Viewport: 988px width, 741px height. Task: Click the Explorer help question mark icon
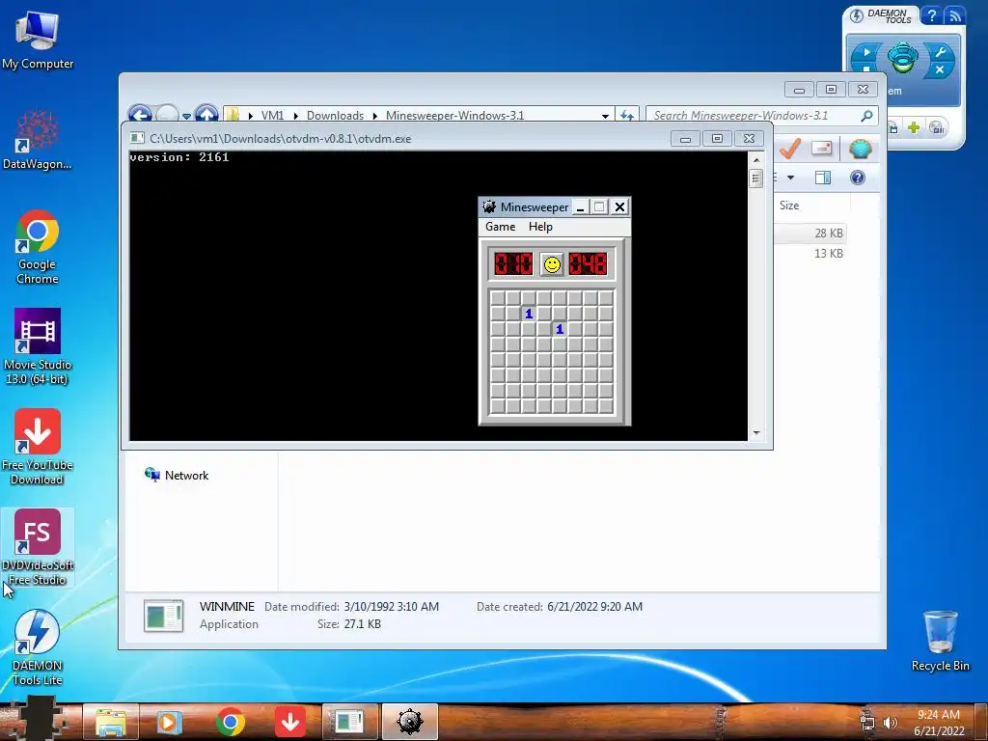coord(857,178)
